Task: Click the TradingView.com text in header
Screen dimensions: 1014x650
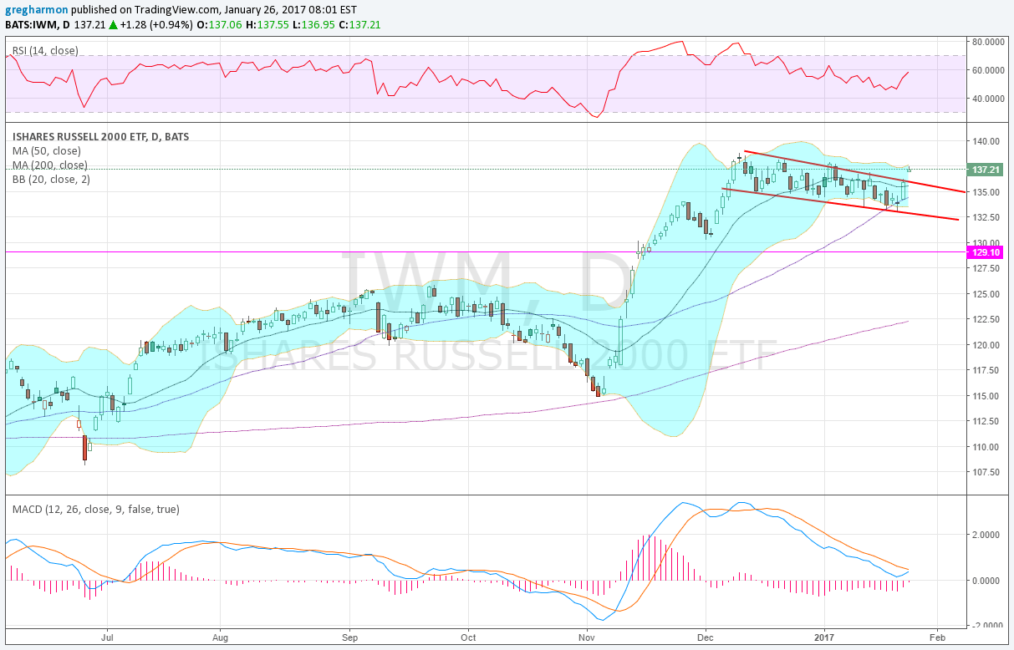Action: pyautogui.click(x=176, y=9)
